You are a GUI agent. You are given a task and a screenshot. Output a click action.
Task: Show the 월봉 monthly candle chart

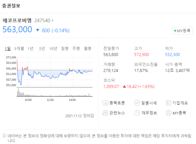(x=88, y=48)
